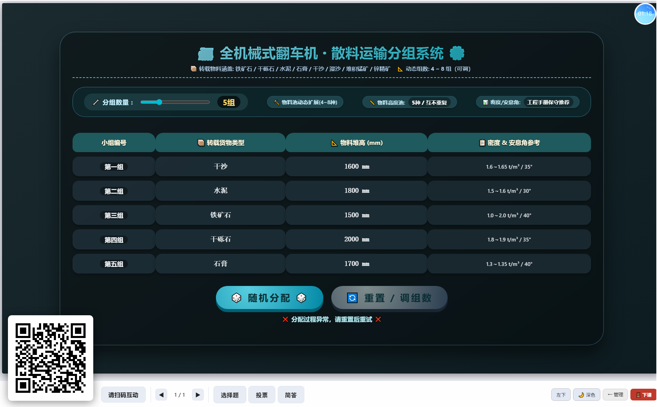Click the pencil icon beside 分组数量
Viewport: 657px width, 407px height.
pos(96,102)
